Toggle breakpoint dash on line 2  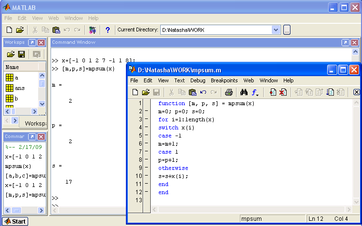point(146,111)
